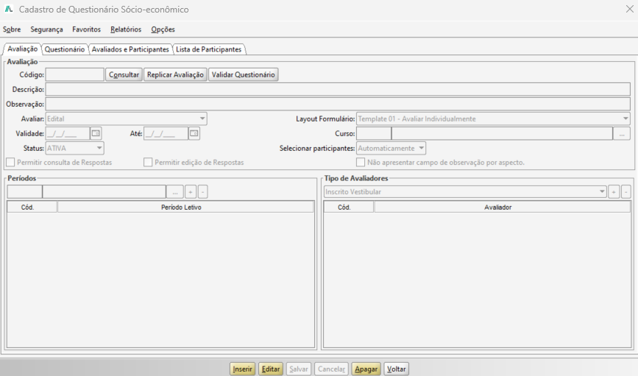
Task: Open the Favoritos menu
Action: click(x=86, y=29)
